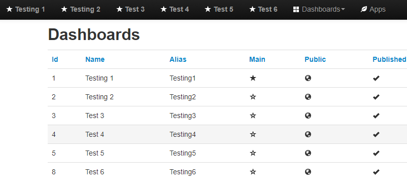
Task: Sort by the Published column header
Action: pyautogui.click(x=389, y=59)
